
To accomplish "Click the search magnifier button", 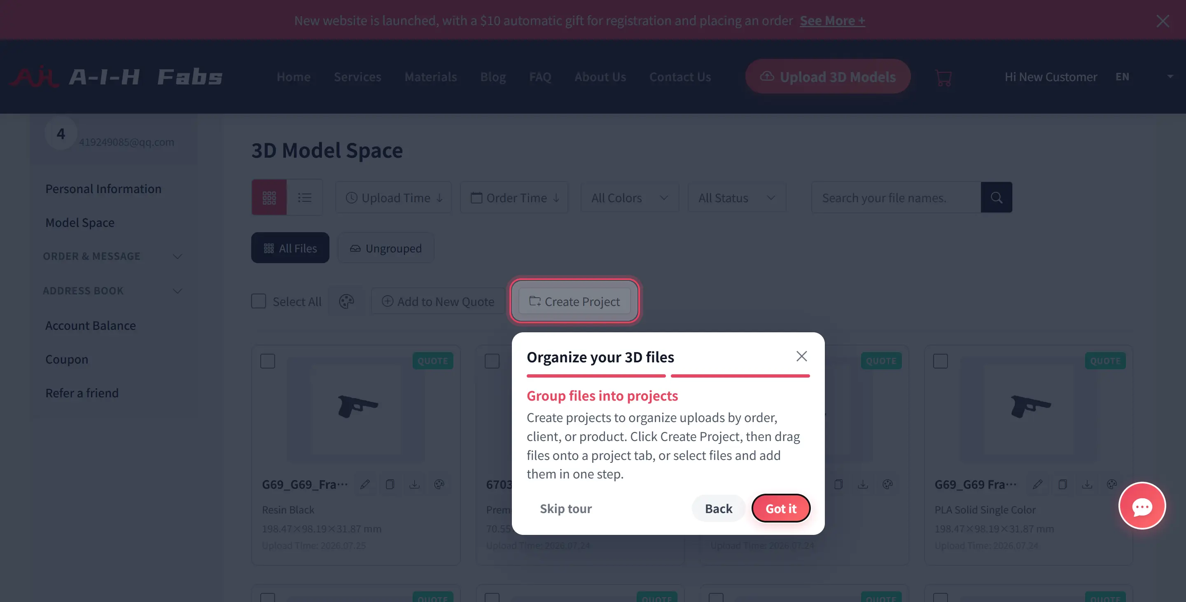I will pyautogui.click(x=996, y=198).
